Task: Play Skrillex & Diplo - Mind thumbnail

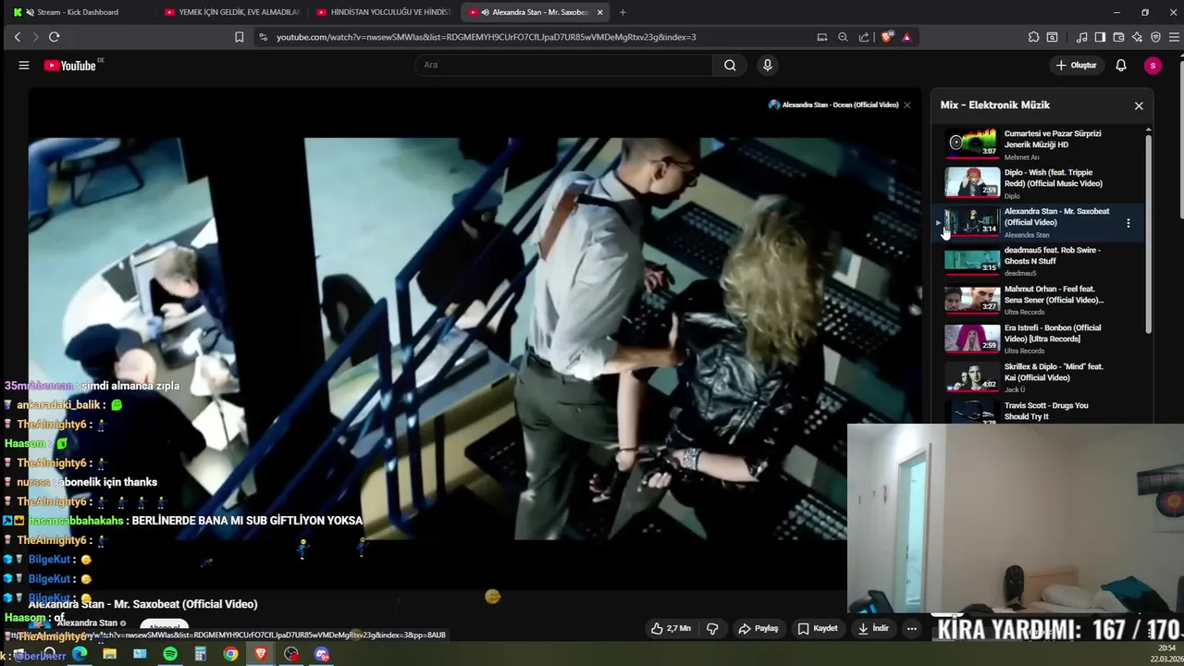Action: pyautogui.click(x=972, y=376)
